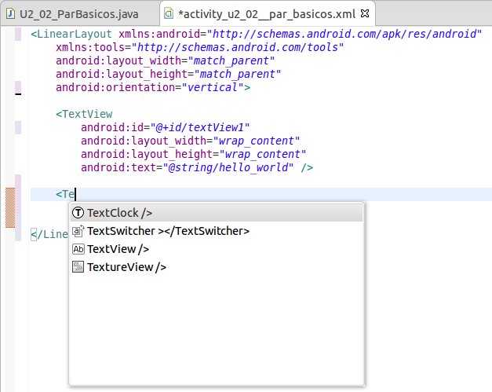Click the TextView Ab icon

[78, 249]
